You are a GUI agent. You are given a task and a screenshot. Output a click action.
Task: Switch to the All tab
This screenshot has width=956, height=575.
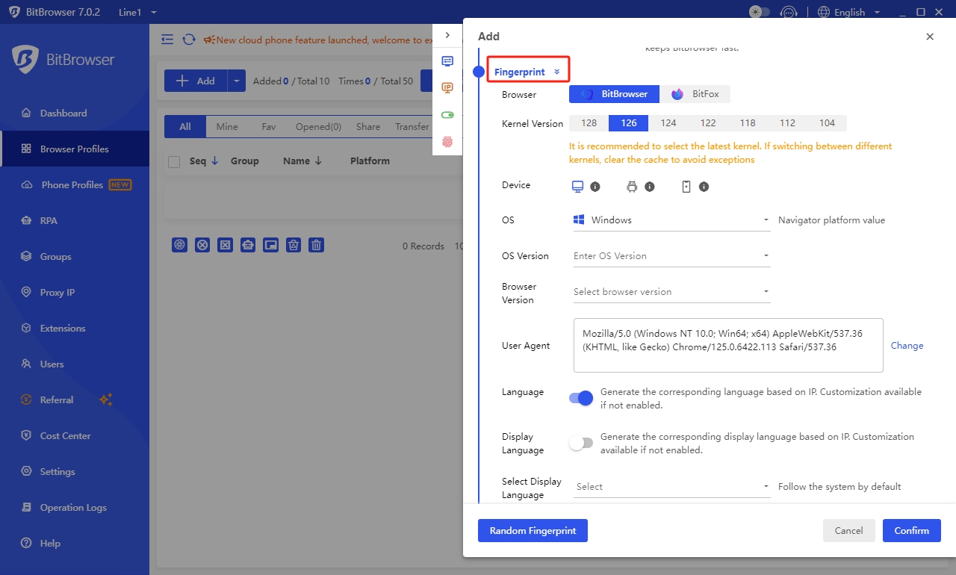(185, 127)
